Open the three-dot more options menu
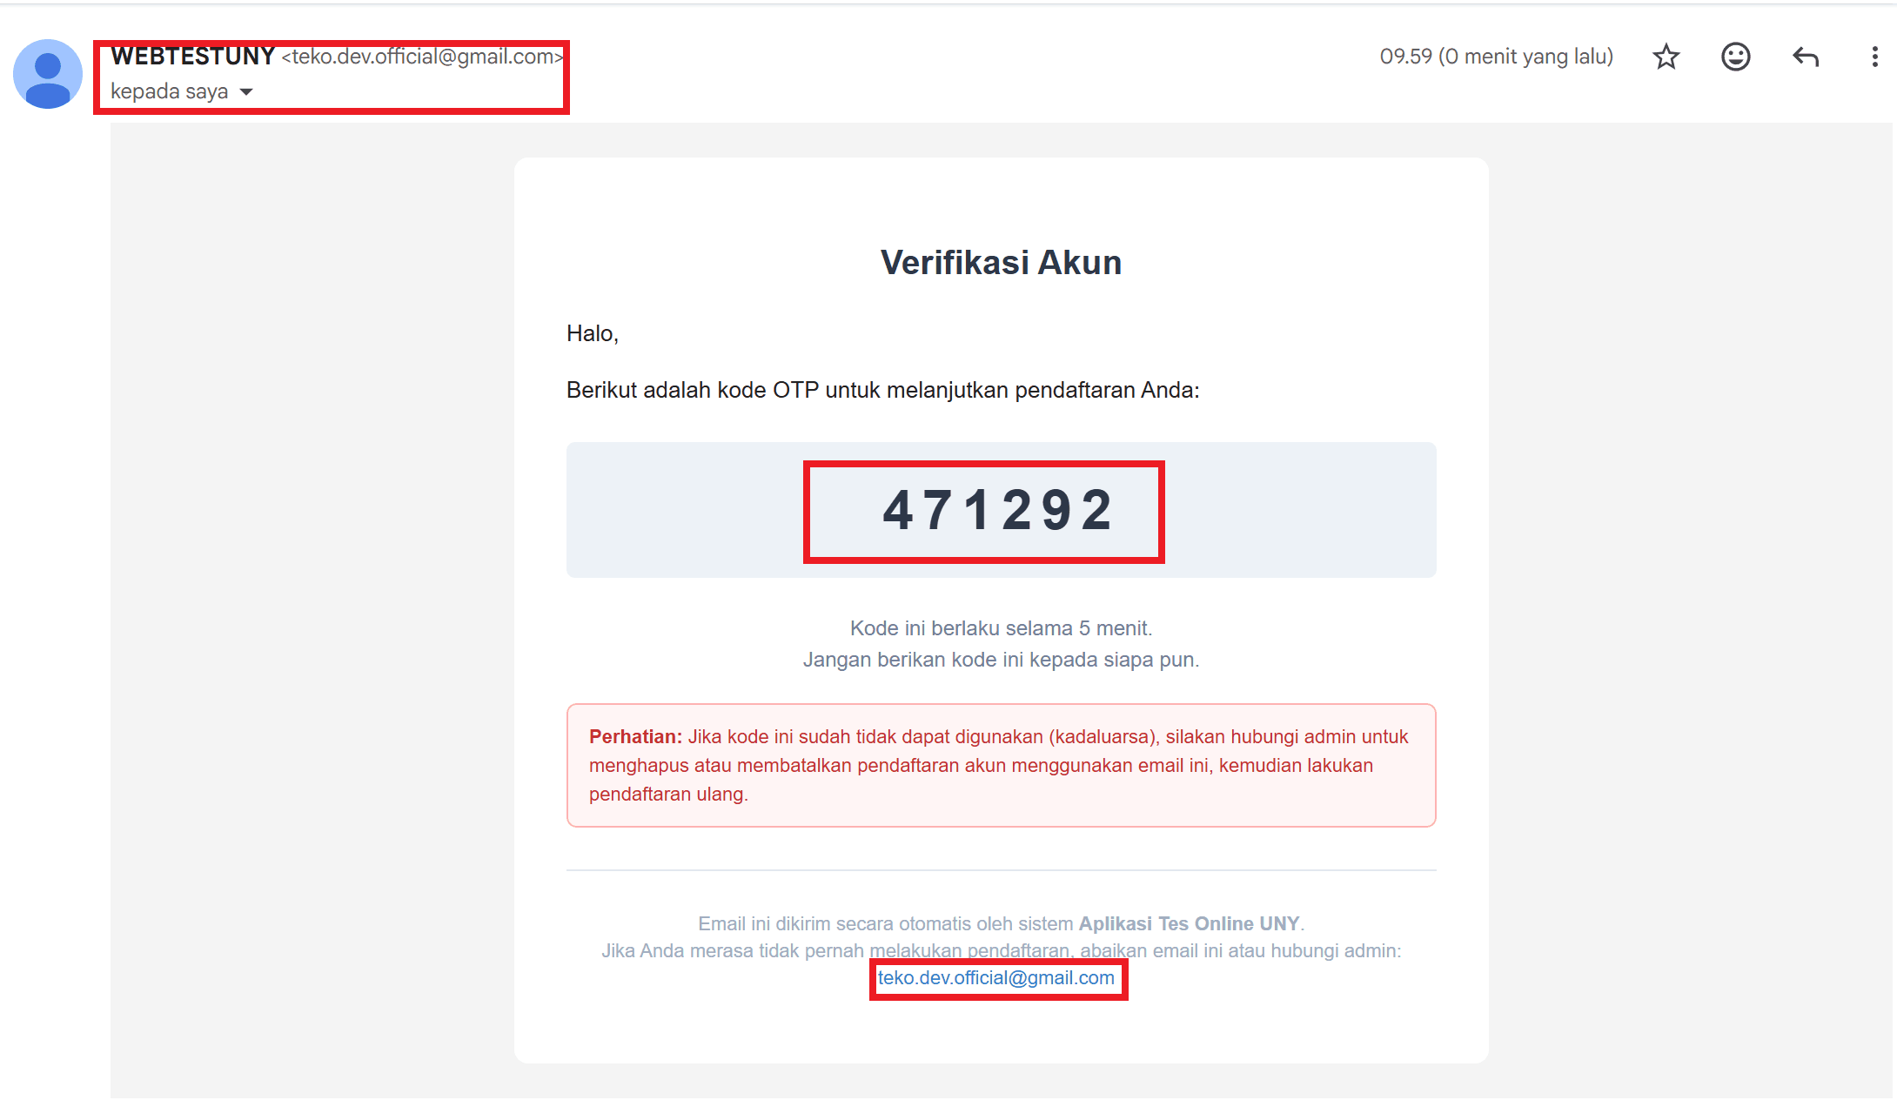 tap(1874, 57)
